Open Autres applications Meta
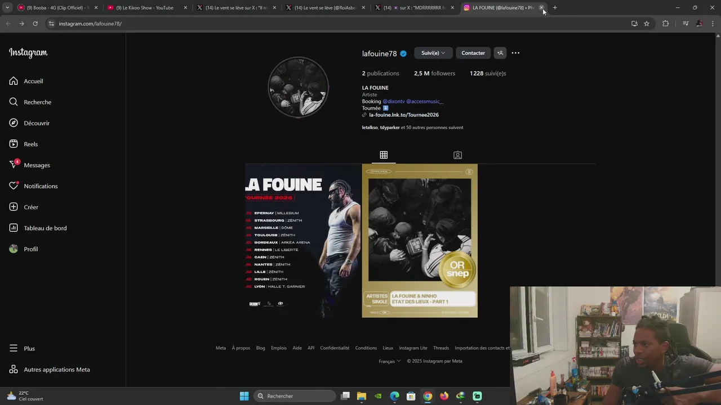The height and width of the screenshot is (405, 721). pyautogui.click(x=50, y=370)
